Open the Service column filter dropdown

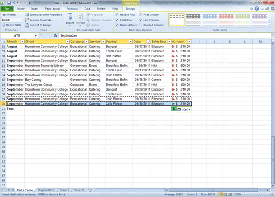(103, 42)
